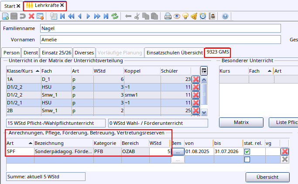Click the printer icon
This screenshot has height=184, width=298.
[168, 17]
